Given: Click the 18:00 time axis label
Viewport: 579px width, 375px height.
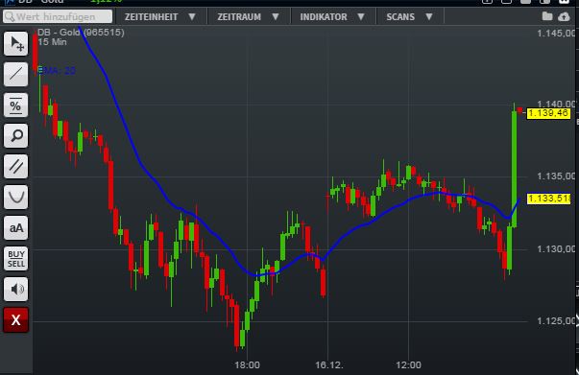Looking at the screenshot, I should click(x=247, y=365).
